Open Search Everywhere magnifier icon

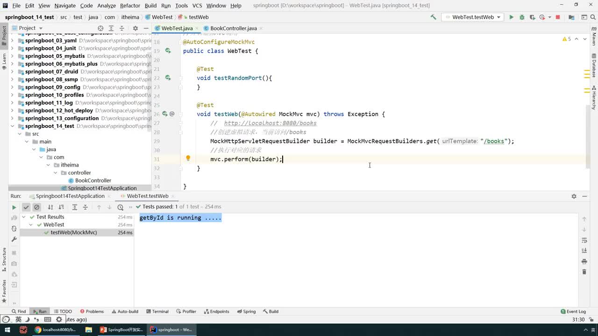click(594, 17)
